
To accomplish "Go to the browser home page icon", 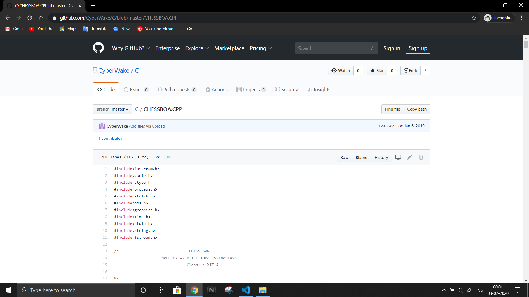I will tap(41, 18).
